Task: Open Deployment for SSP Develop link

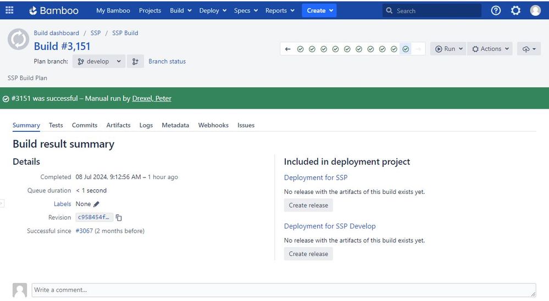Action: click(x=330, y=226)
